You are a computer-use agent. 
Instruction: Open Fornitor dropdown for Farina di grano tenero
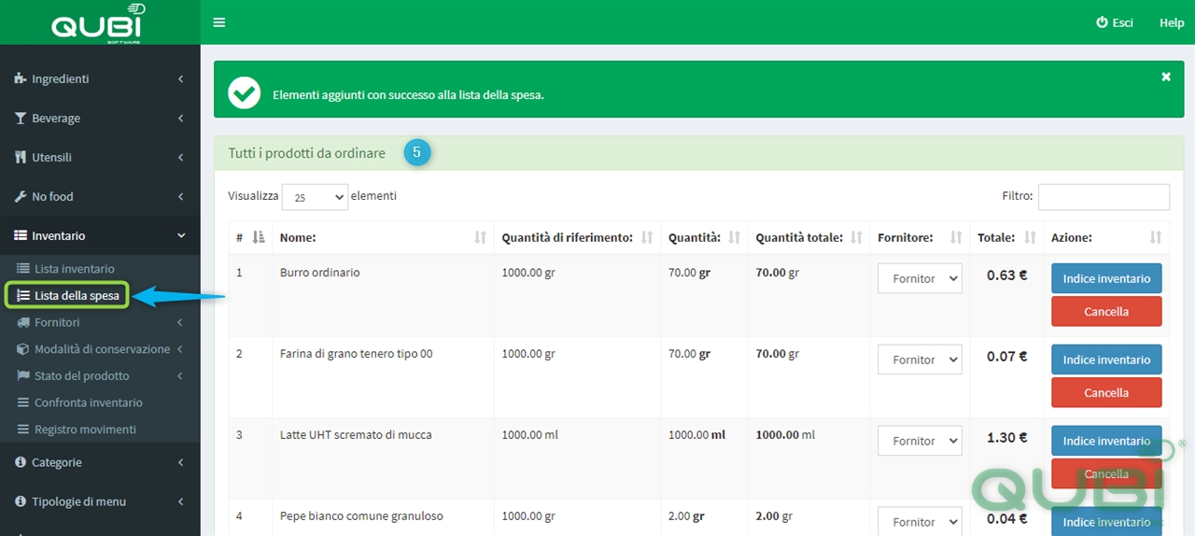(x=920, y=360)
